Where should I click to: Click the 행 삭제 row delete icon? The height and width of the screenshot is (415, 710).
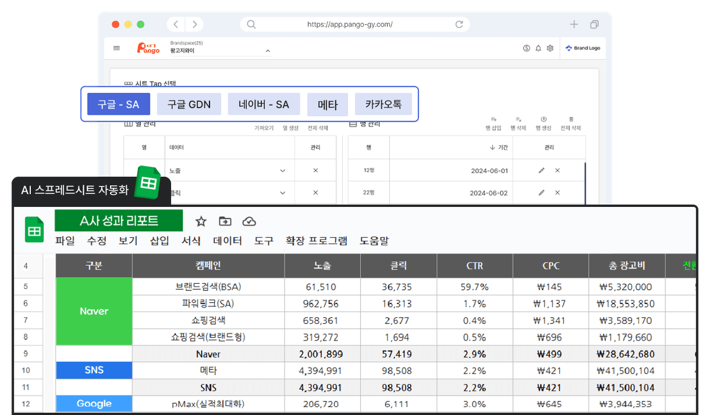[x=518, y=123]
